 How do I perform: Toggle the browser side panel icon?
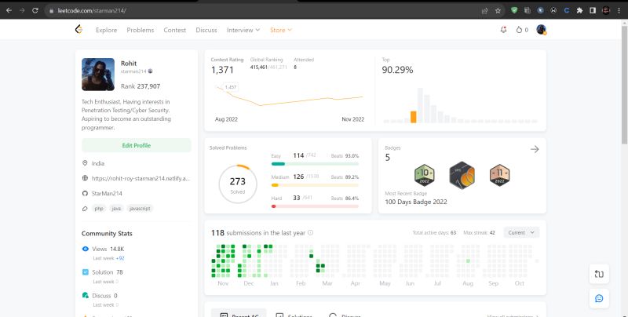click(x=593, y=11)
